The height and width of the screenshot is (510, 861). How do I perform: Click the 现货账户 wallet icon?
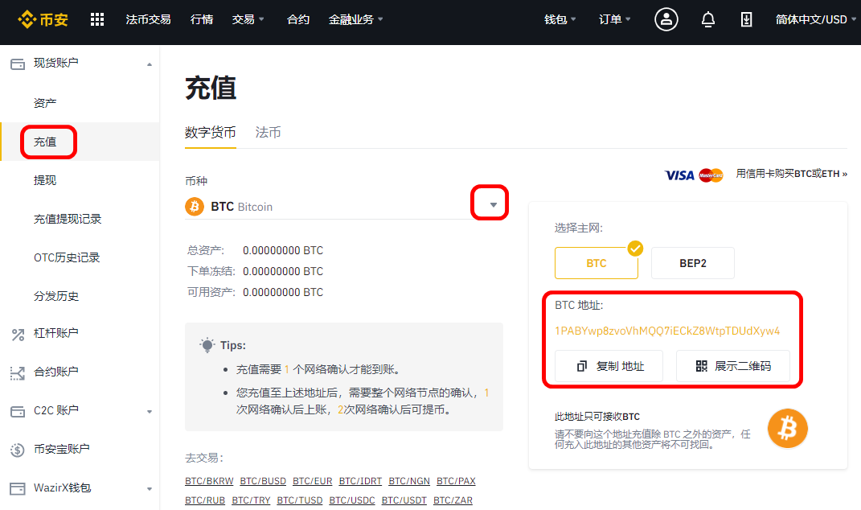[18, 64]
